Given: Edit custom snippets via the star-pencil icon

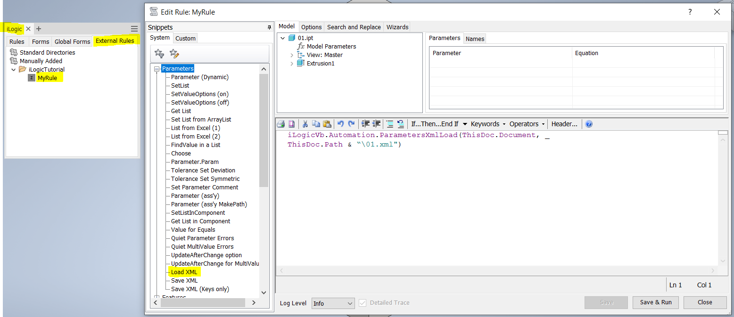Looking at the screenshot, I should [x=174, y=54].
